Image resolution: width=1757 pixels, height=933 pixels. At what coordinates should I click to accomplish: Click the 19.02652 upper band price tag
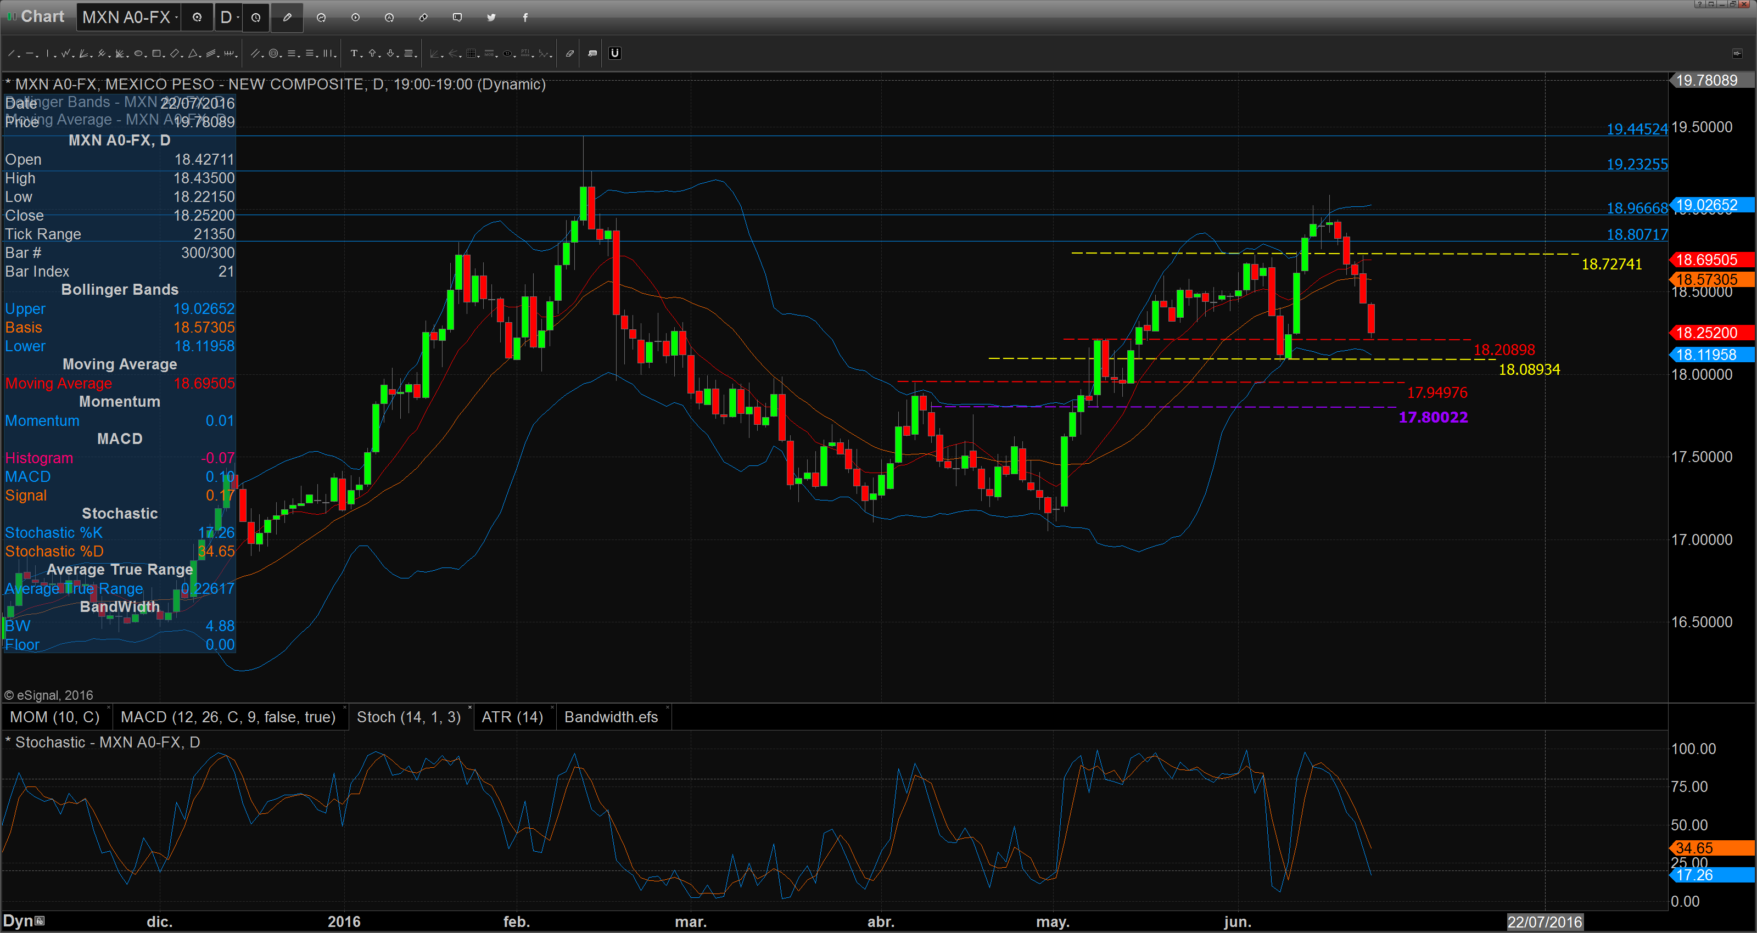[x=1712, y=205]
